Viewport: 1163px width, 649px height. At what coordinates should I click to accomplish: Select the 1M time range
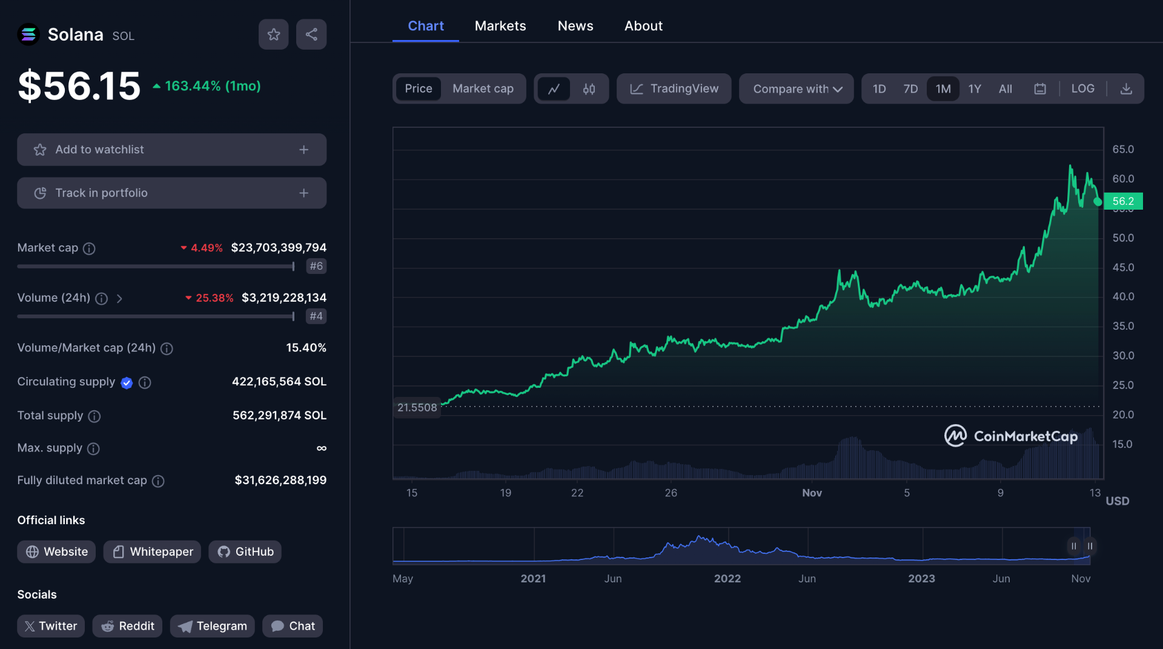[x=943, y=89]
